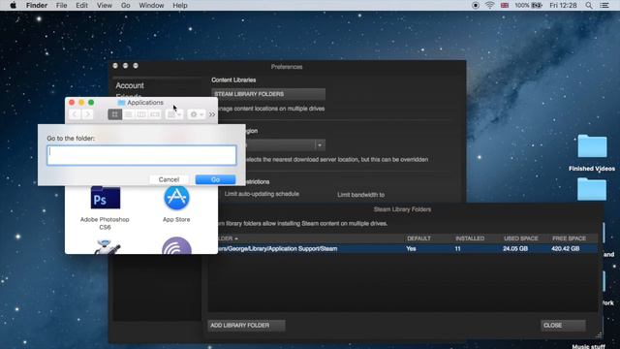Select the Adobe Photoshop CS6 icon
620x349 pixels.
coord(106,198)
